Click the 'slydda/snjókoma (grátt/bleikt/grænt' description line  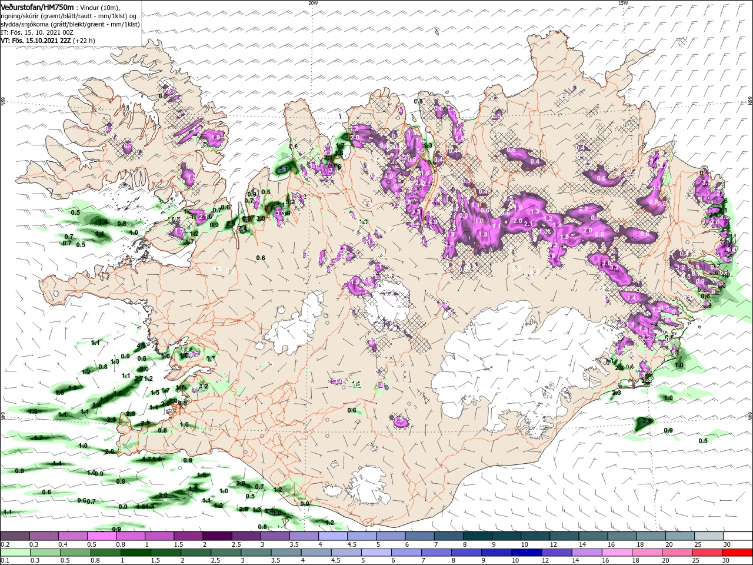click(69, 24)
